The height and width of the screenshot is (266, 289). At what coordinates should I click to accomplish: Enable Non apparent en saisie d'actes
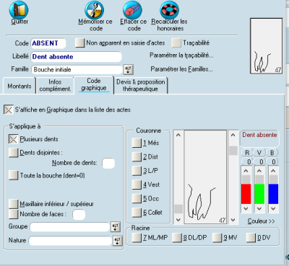point(79,43)
